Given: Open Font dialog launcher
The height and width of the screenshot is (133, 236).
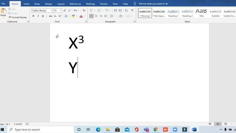Looking at the screenshot, I should click(x=86, y=21).
